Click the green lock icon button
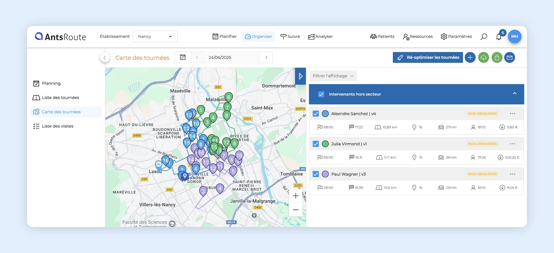554x253 pixels. tap(497, 57)
